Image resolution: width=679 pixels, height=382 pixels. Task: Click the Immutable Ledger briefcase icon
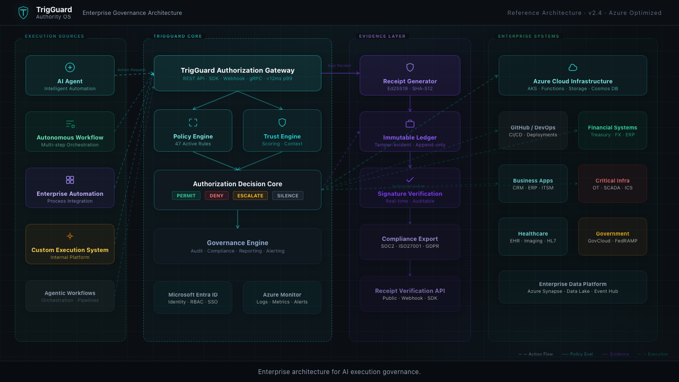tap(410, 124)
